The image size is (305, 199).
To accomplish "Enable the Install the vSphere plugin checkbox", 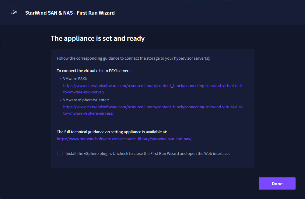I will (x=60, y=153).
